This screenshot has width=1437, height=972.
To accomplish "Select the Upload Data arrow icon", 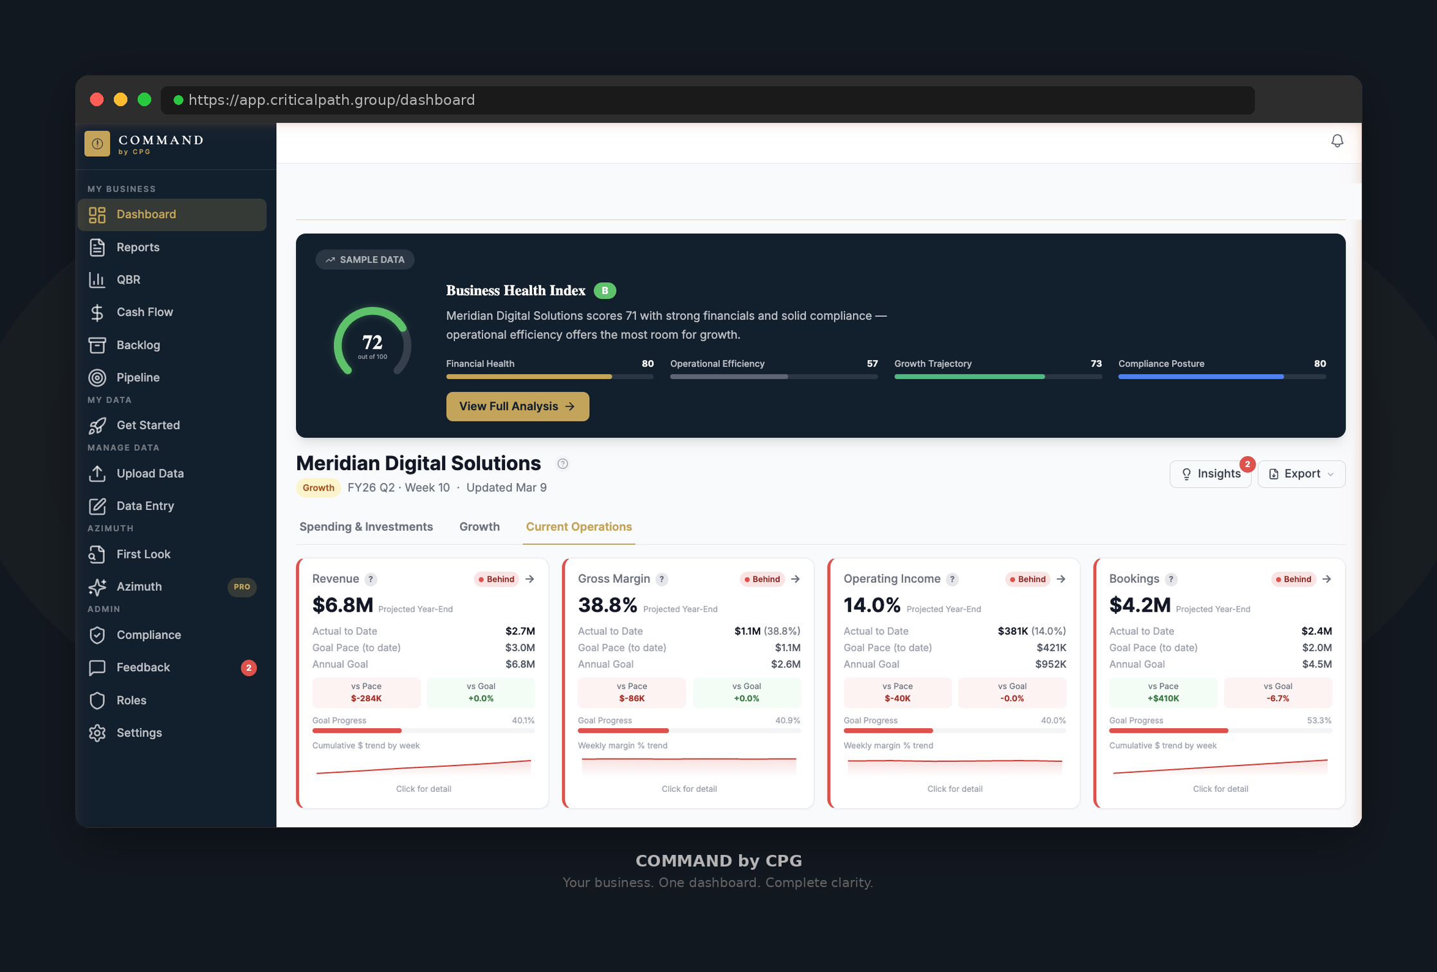I will (97, 473).
